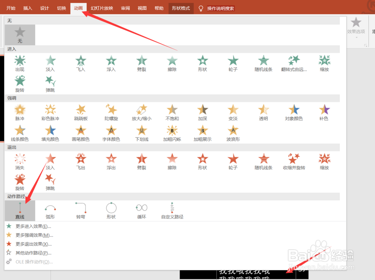Viewport: 375px width, 280px height.
Task: Apply the 陀螺旋 emphasis animation
Action: tap(111, 112)
